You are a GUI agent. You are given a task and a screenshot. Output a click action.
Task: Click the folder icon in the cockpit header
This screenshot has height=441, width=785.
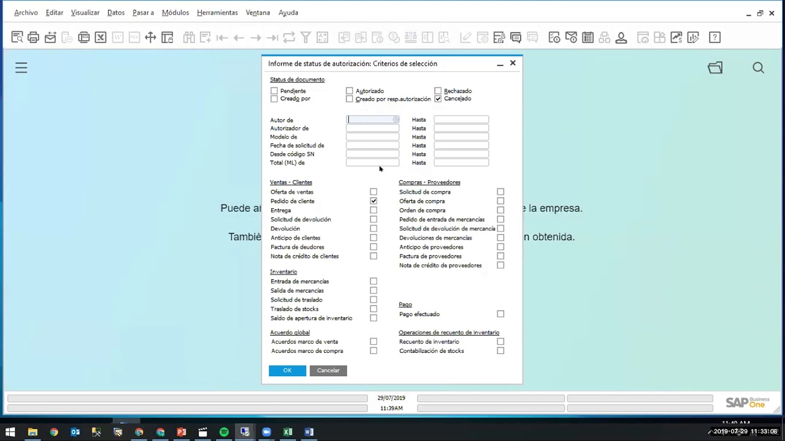coord(715,68)
